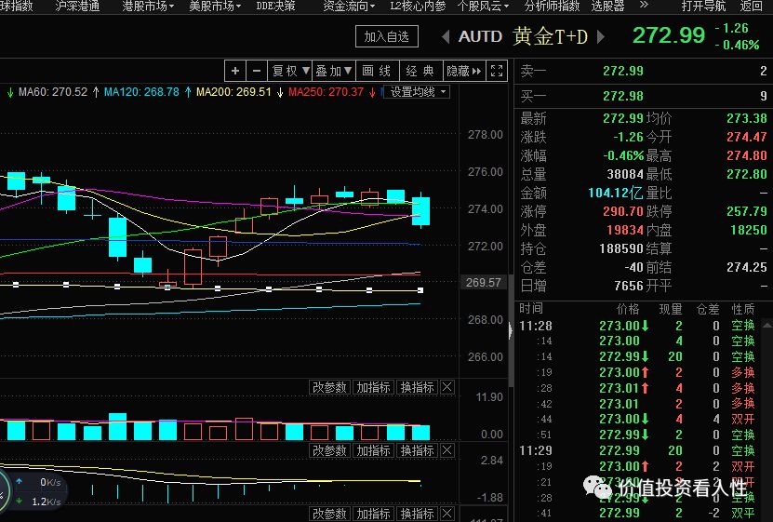Click the 涨停 value 290.70
Screen dimensions: 773x522
tap(622, 211)
